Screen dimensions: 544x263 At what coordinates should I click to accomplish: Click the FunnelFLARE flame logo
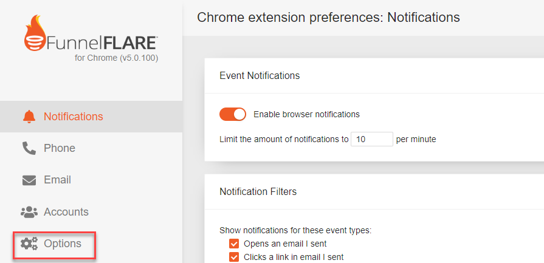pyautogui.click(x=35, y=33)
